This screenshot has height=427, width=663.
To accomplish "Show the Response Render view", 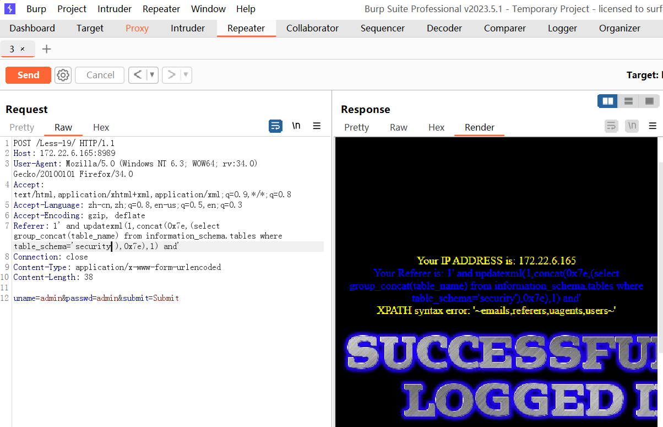I will click(480, 127).
